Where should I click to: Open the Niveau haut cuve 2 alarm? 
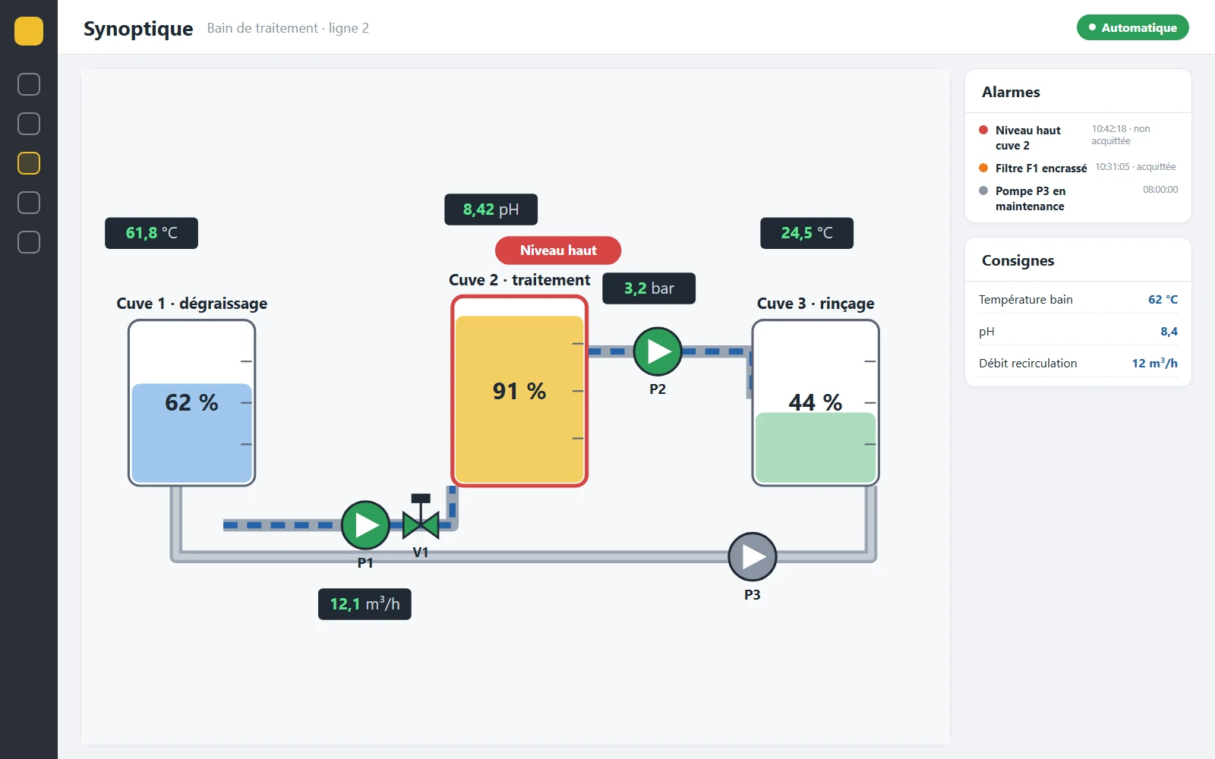point(1078,137)
